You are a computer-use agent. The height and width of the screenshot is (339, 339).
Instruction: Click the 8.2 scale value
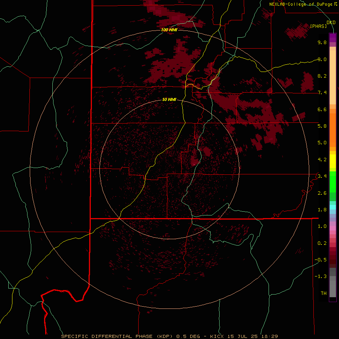coord(322,76)
